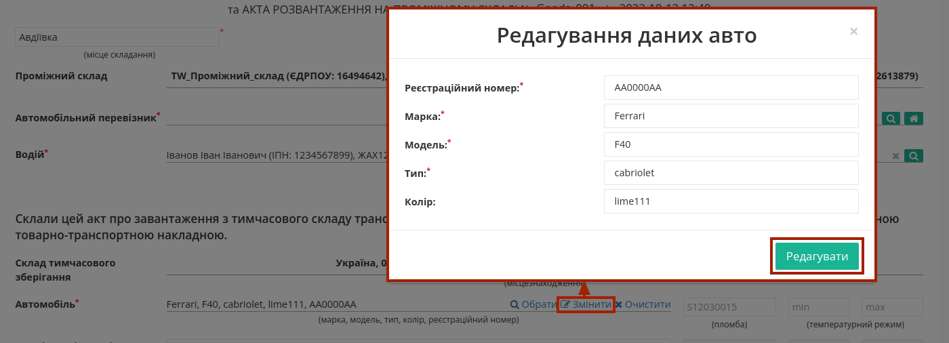
Task: Search carrier with the magnifier icon
Action: click(891, 119)
